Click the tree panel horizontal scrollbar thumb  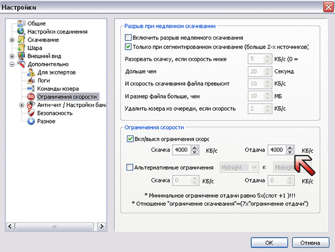pyautogui.click(x=54, y=227)
